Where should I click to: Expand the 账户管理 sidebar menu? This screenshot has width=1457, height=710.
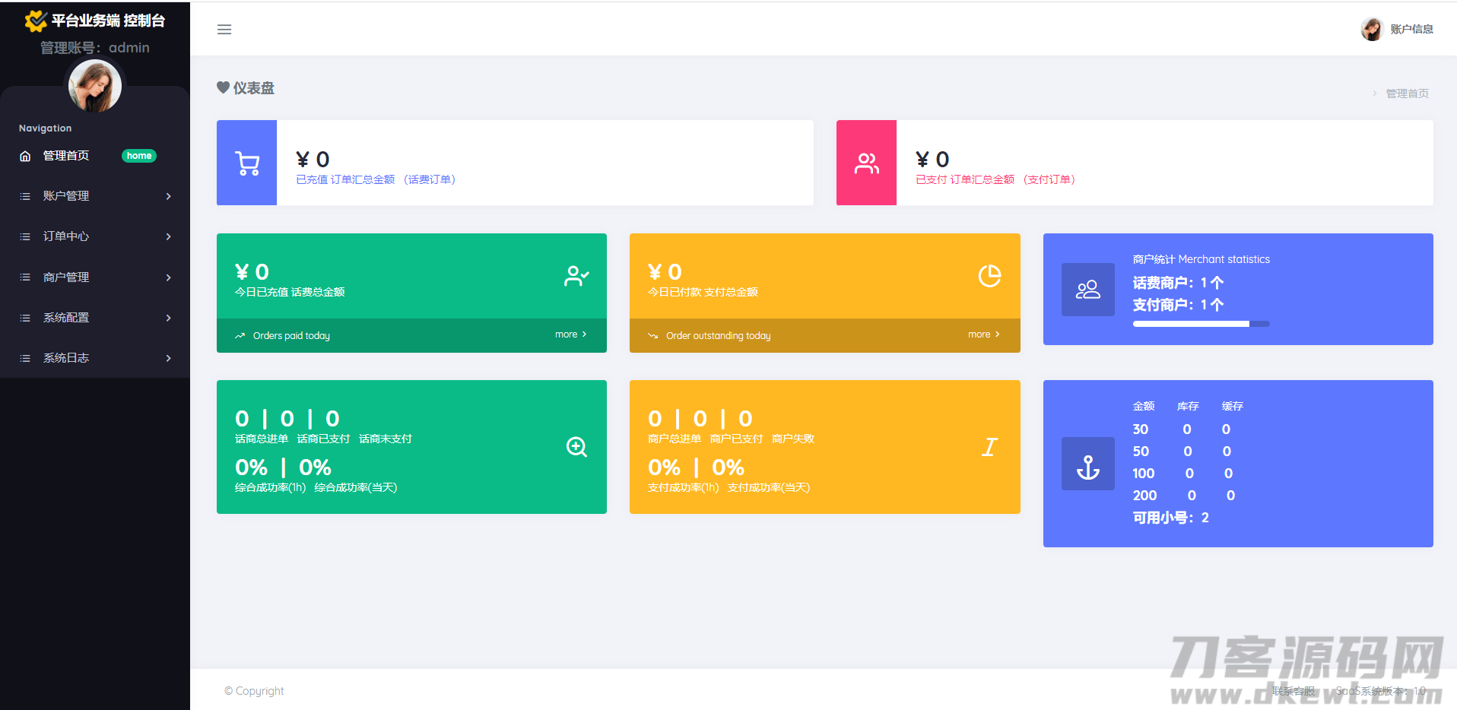95,196
